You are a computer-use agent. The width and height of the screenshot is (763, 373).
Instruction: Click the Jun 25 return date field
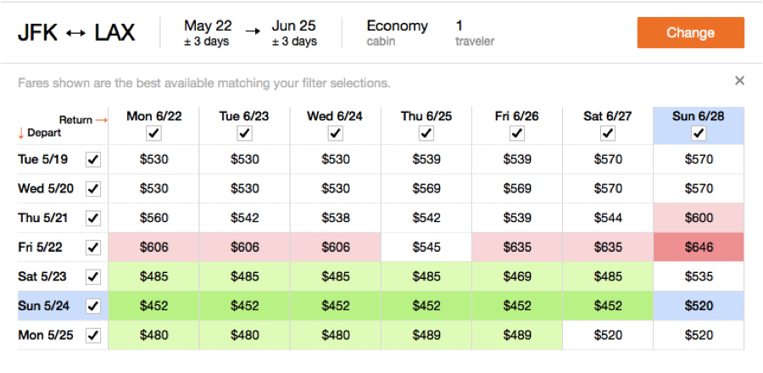294,33
